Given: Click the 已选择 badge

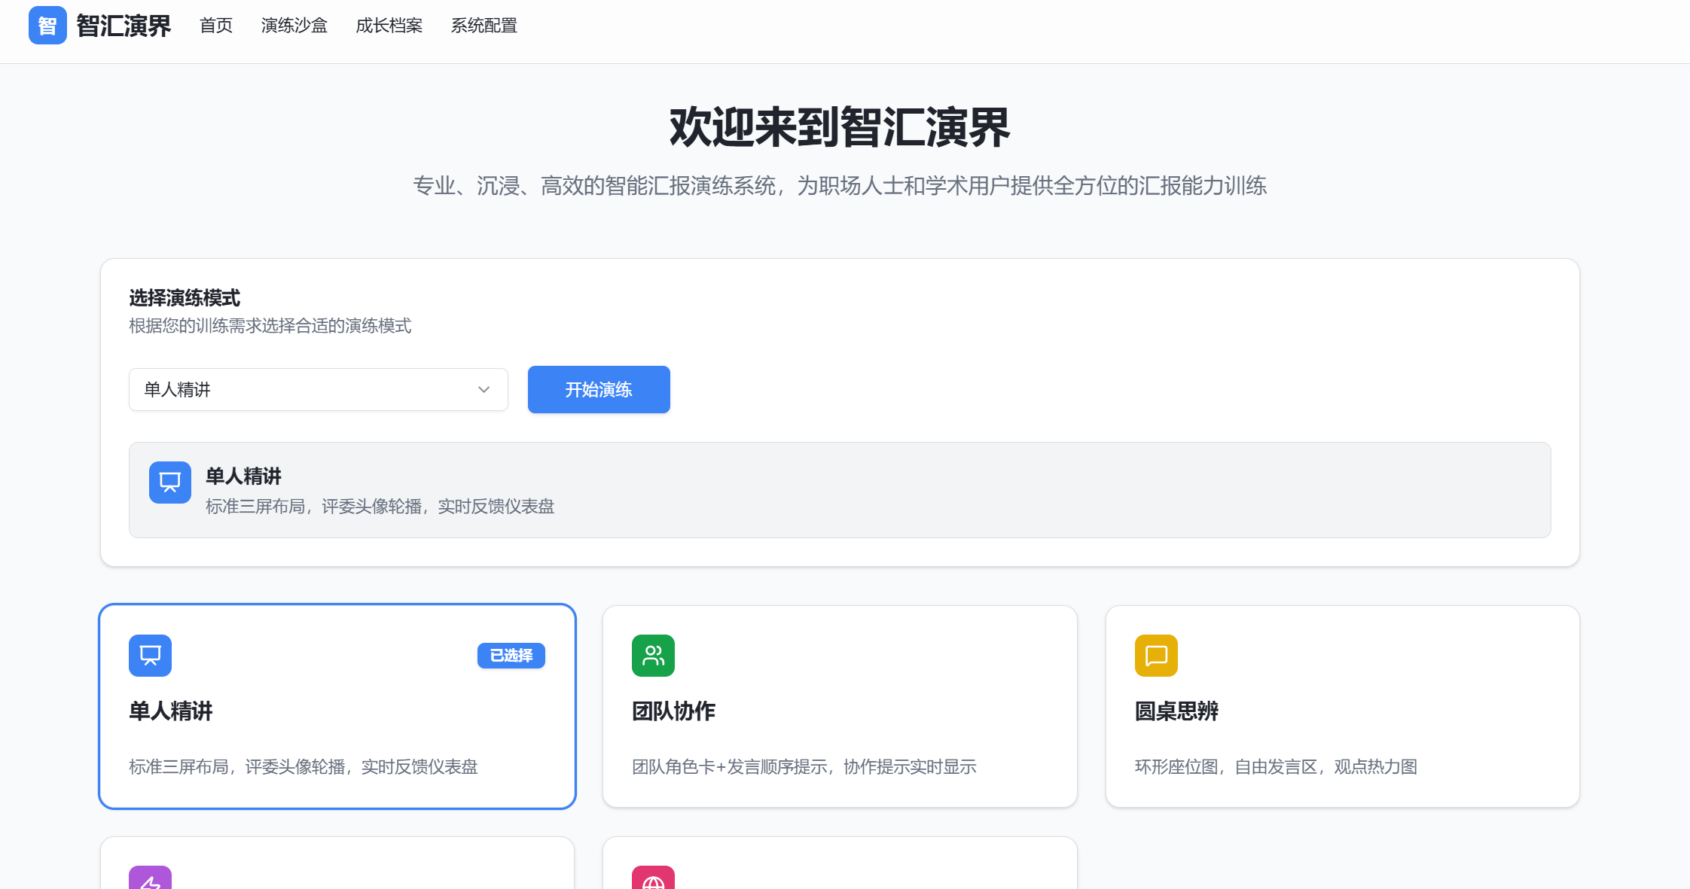Looking at the screenshot, I should pyautogui.click(x=511, y=656).
